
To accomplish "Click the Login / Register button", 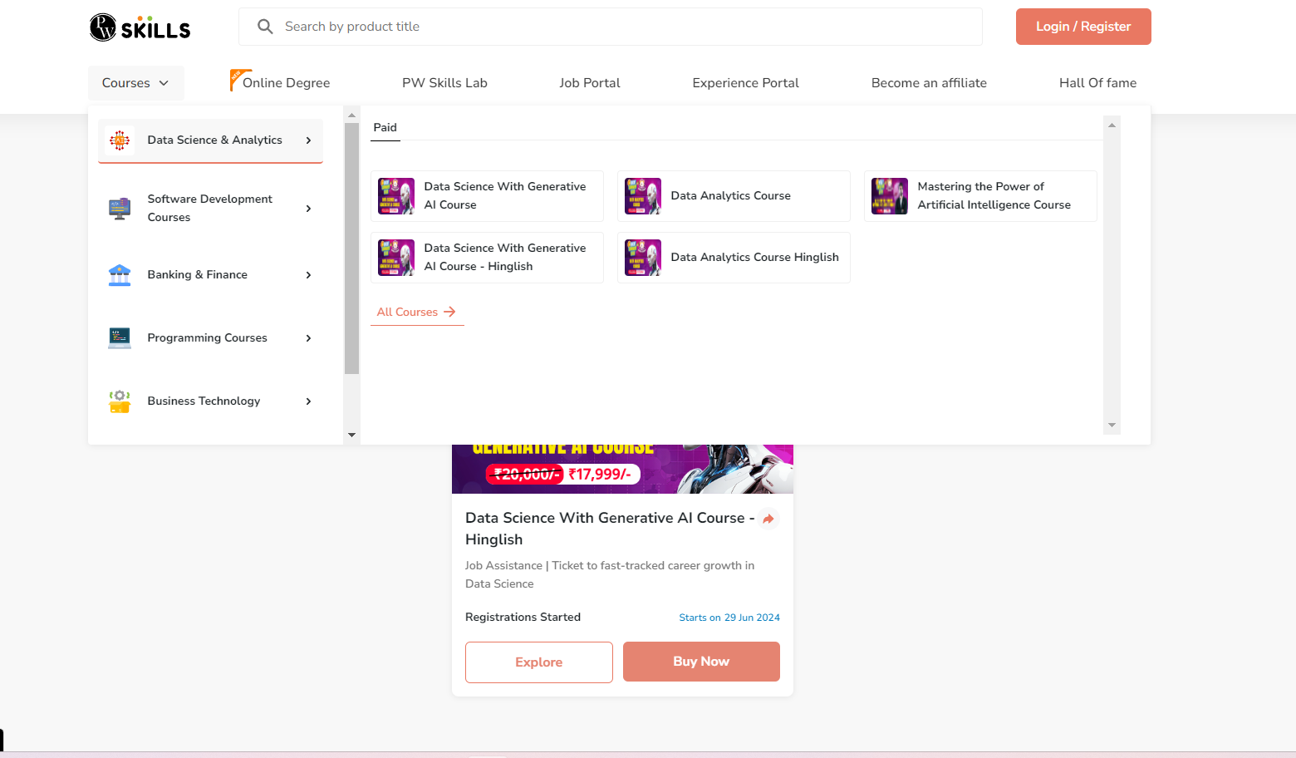I will tap(1082, 27).
